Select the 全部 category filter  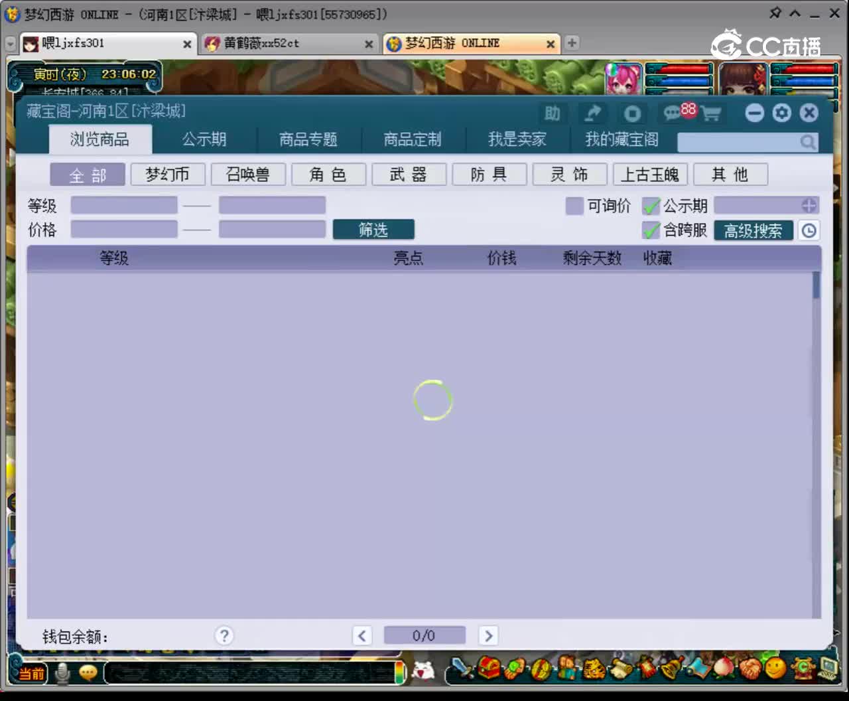click(x=88, y=175)
